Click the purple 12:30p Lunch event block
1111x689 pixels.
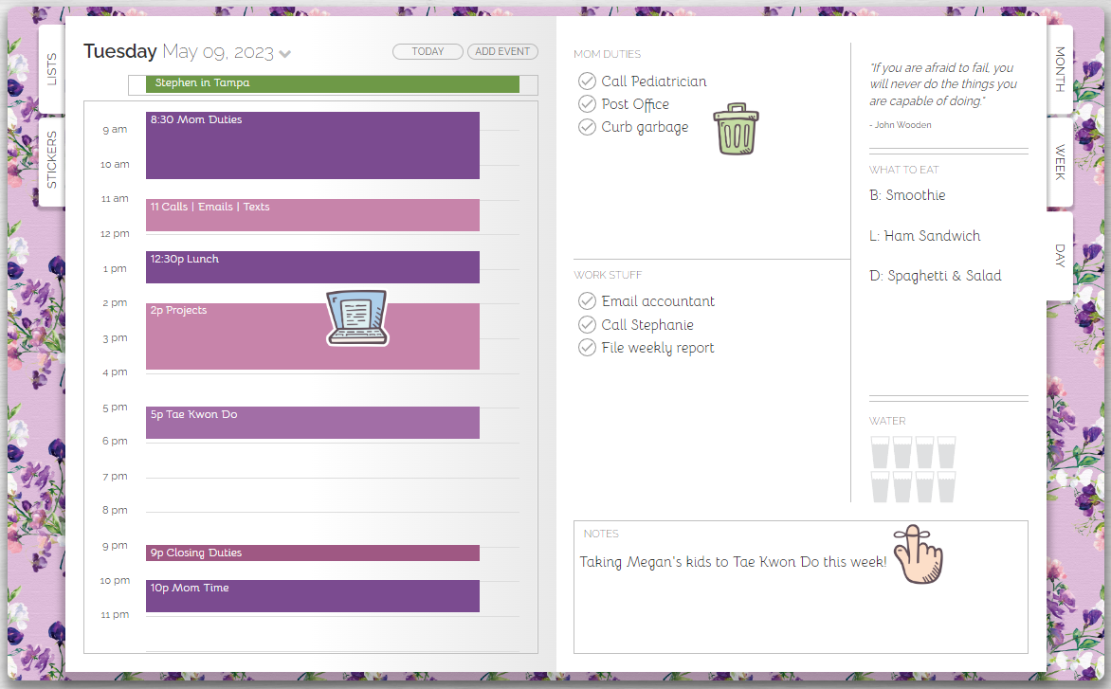coord(312,267)
